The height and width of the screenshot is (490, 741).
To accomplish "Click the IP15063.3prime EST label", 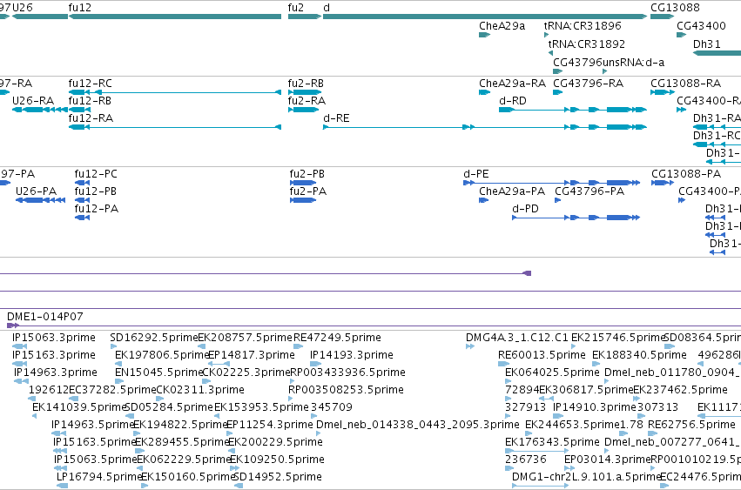I will coord(54,338).
